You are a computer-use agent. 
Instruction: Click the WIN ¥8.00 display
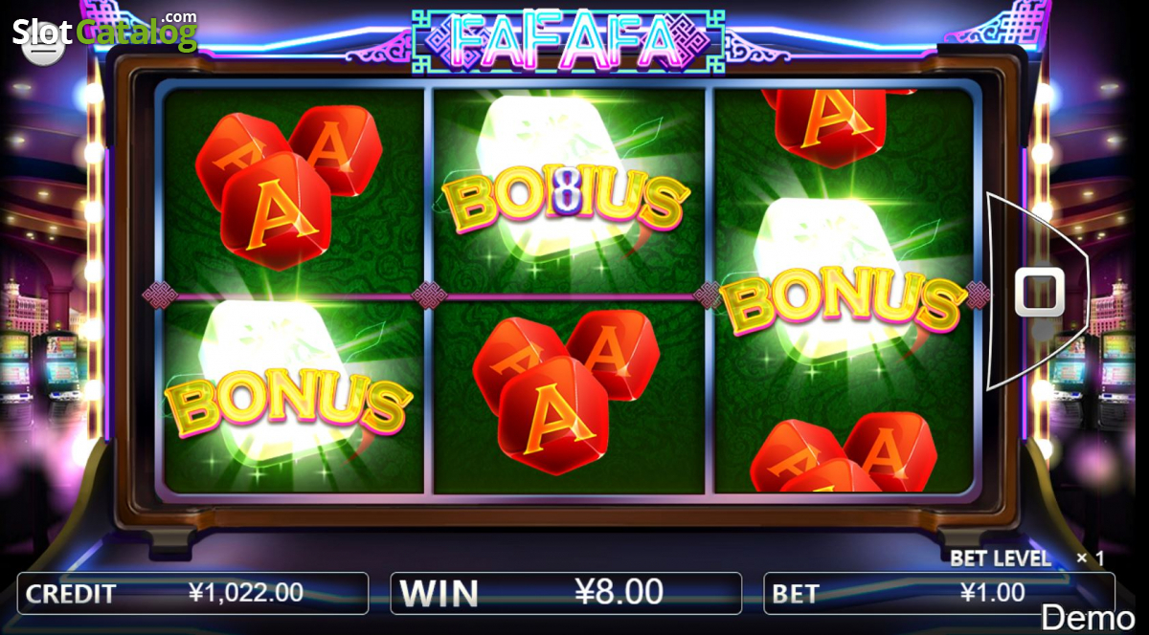[566, 593]
